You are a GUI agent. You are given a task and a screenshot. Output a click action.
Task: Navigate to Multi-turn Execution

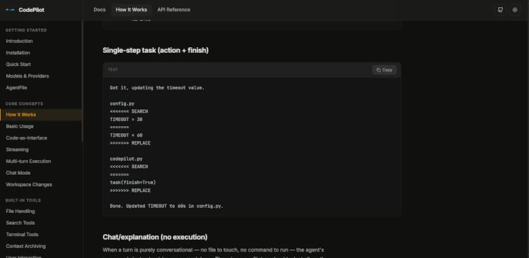(x=28, y=161)
